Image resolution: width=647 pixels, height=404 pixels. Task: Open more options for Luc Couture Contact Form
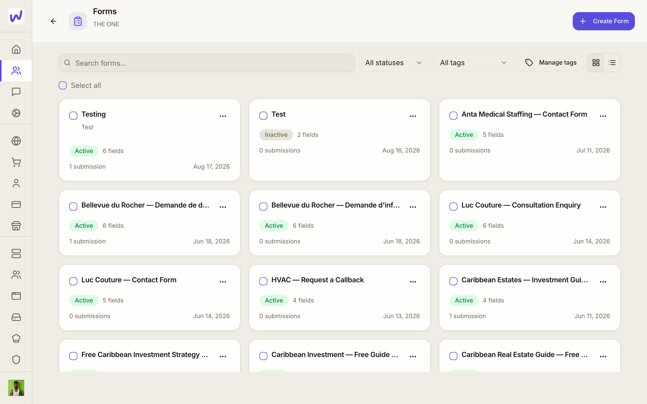pos(223,282)
